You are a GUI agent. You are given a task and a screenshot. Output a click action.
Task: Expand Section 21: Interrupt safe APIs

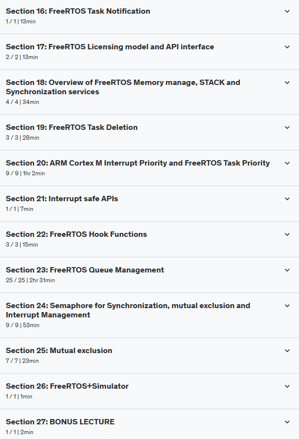pos(287,198)
